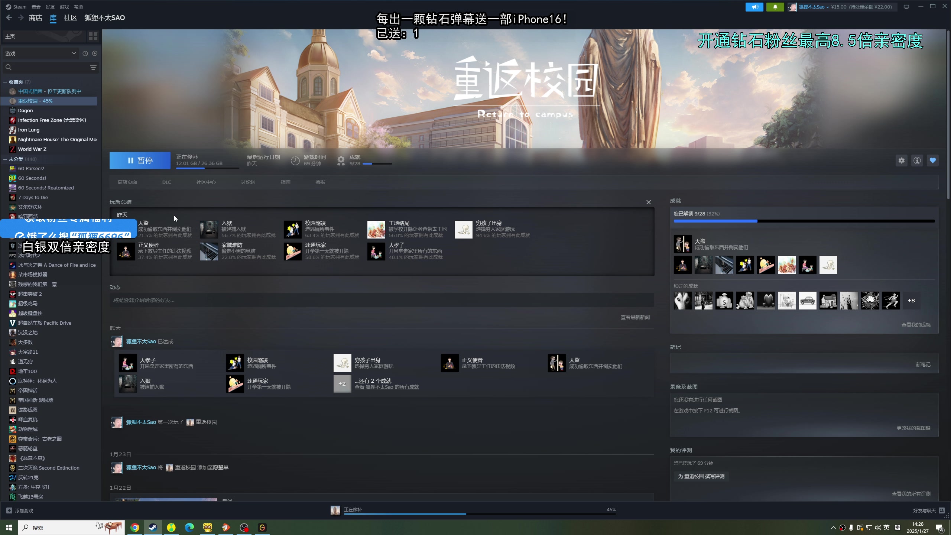The image size is (951, 535).
Task: Open the DLC tab
Action: pyautogui.click(x=167, y=182)
